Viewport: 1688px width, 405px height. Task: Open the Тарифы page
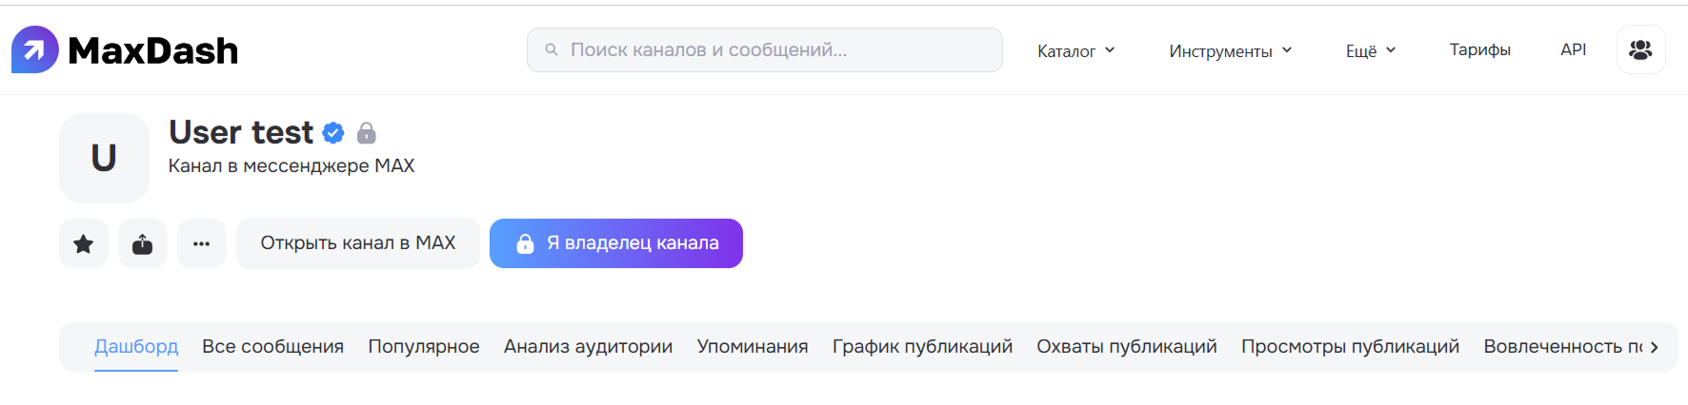[1480, 49]
